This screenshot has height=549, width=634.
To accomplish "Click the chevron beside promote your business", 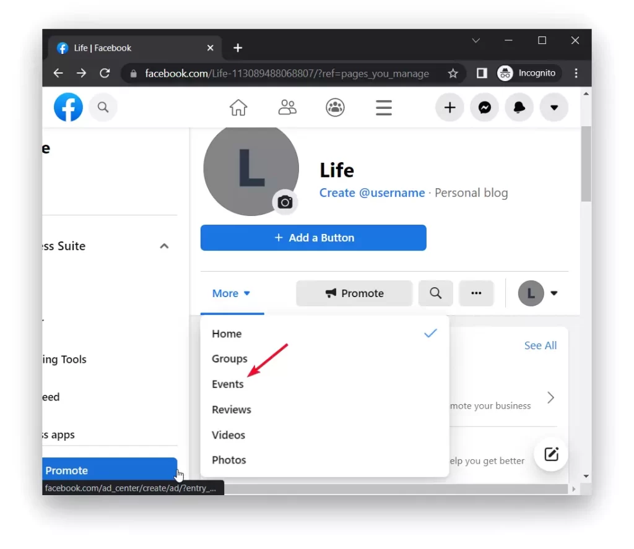I will 550,397.
